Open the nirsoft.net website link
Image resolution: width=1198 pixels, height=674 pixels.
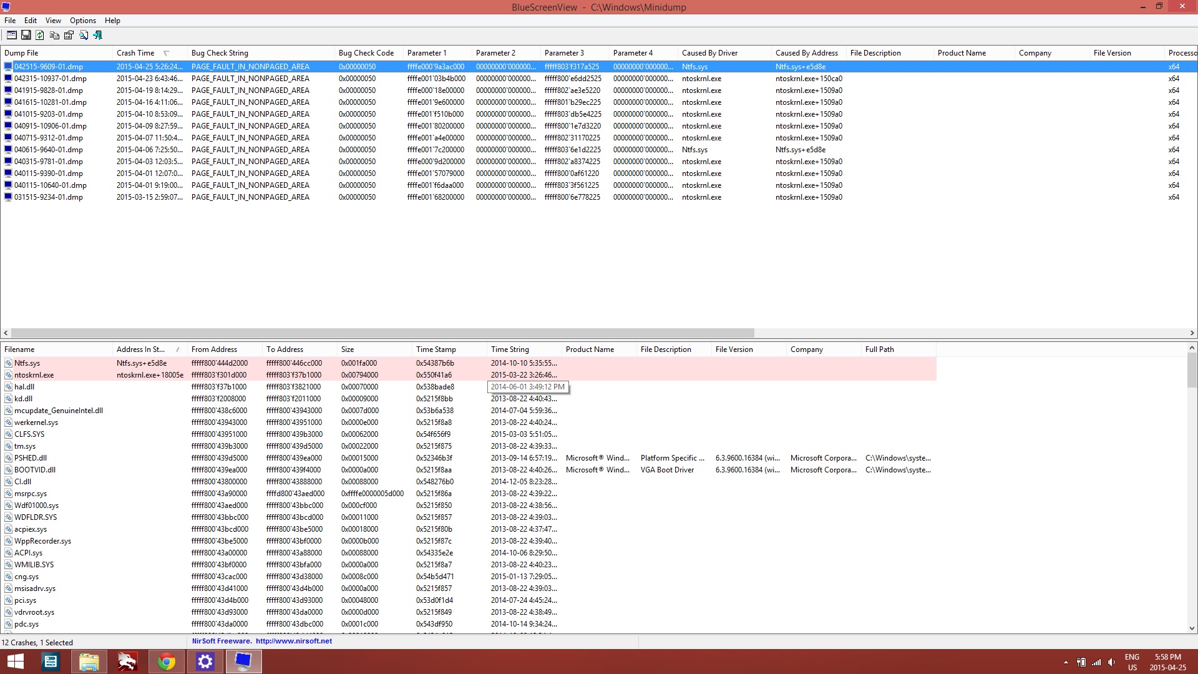[x=293, y=641]
